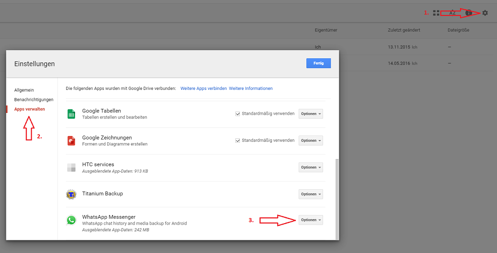Select the Benachrichtigungen settings tab
The height and width of the screenshot is (253, 497).
(x=34, y=99)
